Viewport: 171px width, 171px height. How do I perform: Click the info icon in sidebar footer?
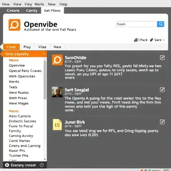pos(42,165)
